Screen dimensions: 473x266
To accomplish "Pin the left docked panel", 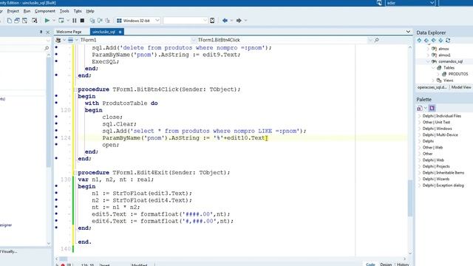I will pyautogui.click(x=41, y=32).
